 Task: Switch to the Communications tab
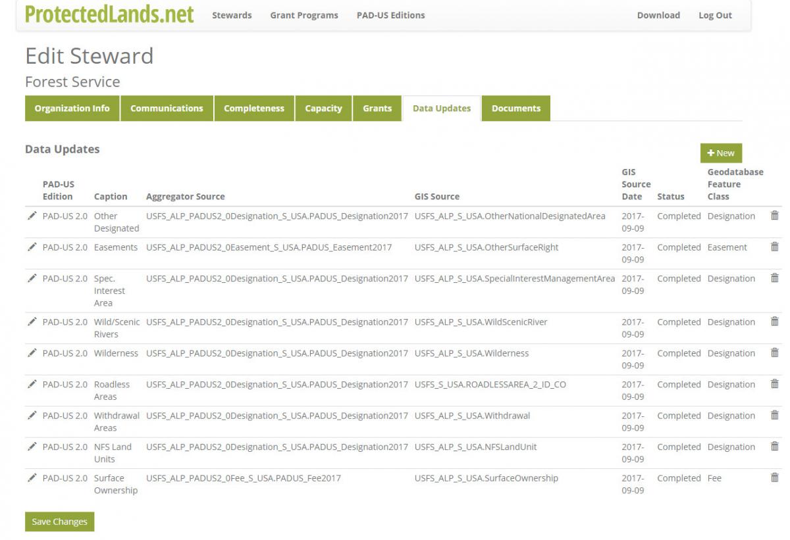[x=167, y=109]
